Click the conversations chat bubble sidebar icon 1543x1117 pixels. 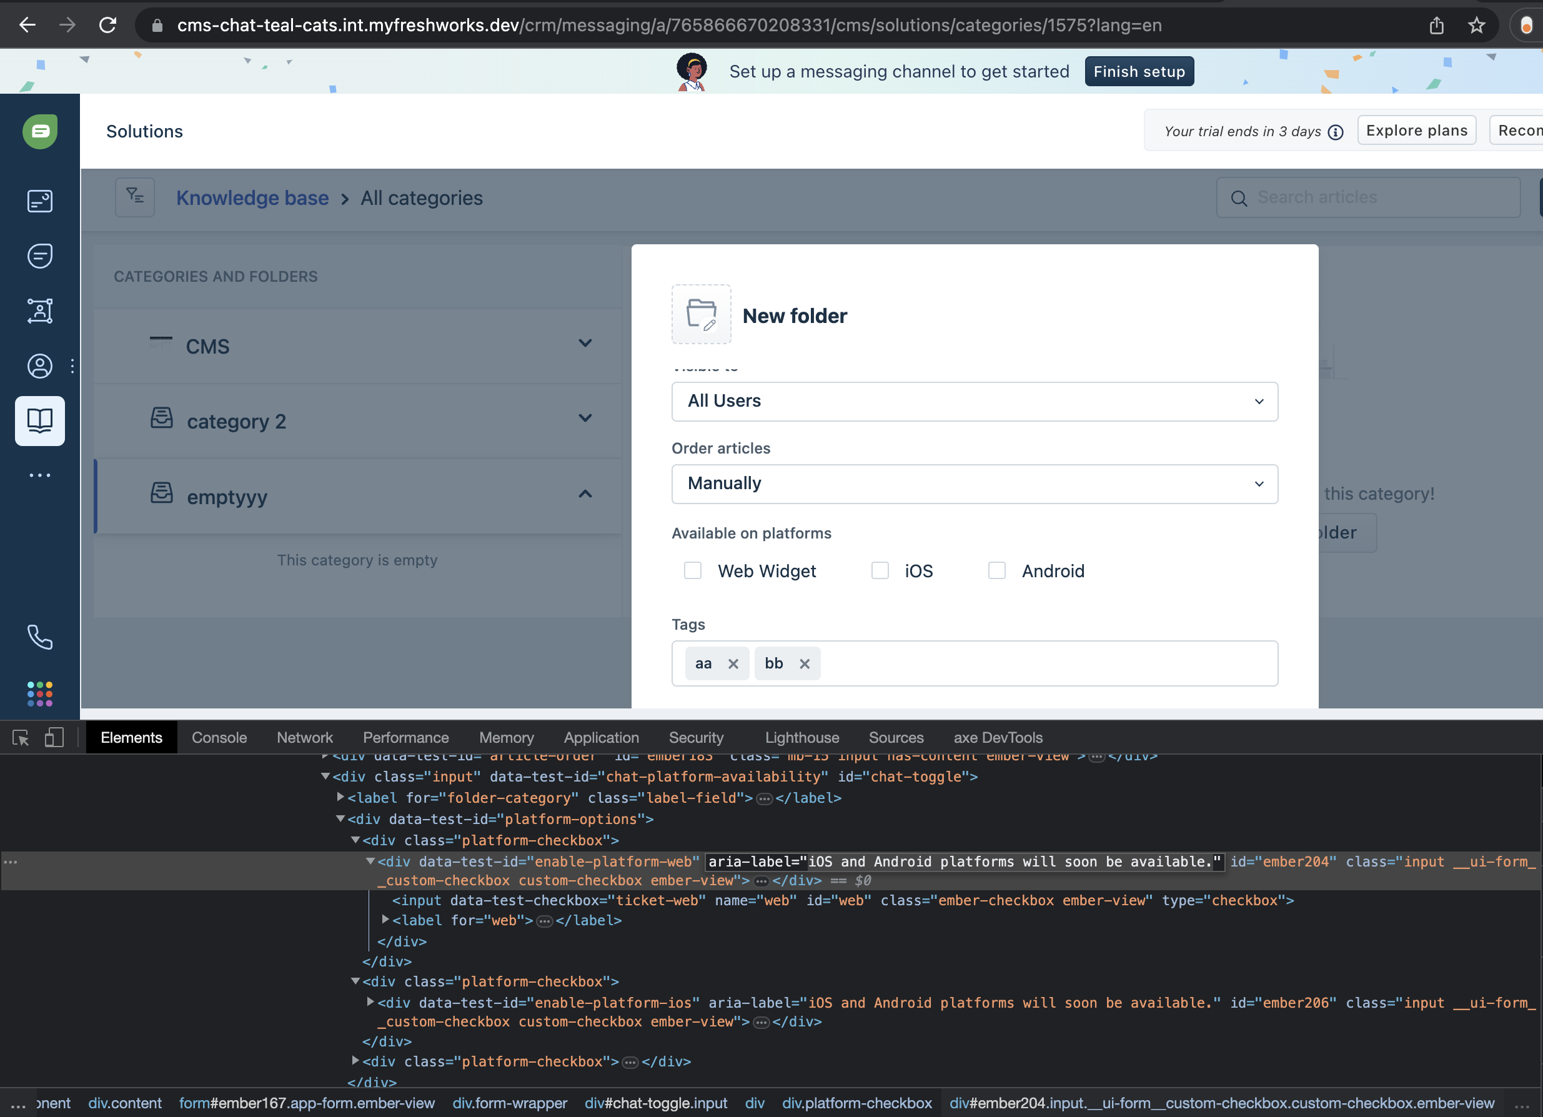(x=39, y=256)
